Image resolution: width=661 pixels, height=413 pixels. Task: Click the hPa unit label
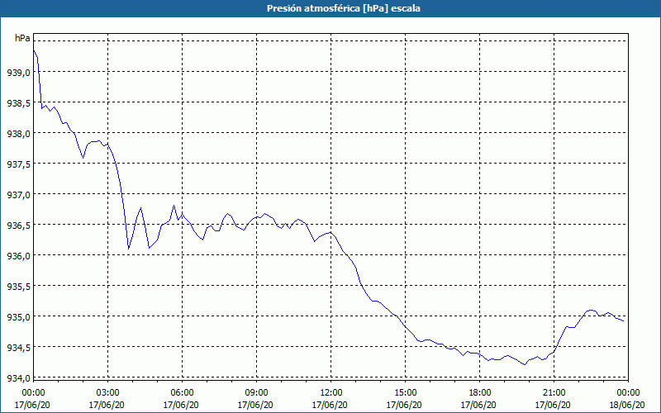22,38
